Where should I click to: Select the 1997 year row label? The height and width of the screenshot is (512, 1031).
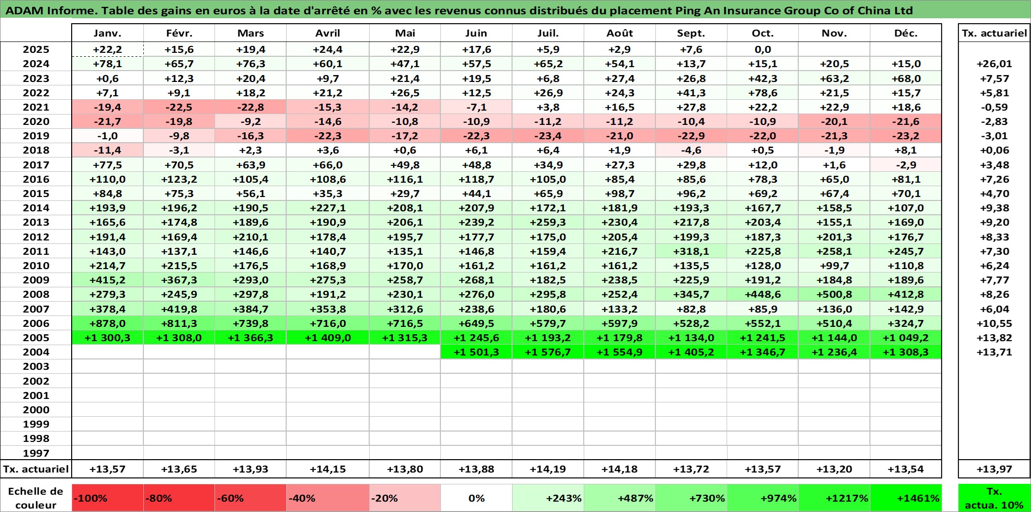coord(36,453)
